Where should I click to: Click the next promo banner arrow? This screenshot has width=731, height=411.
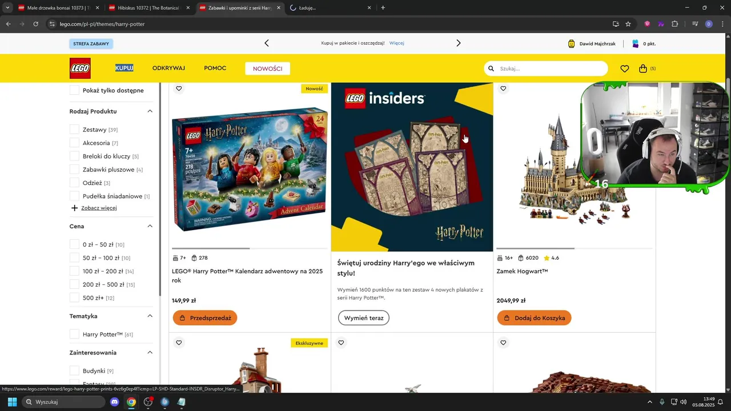click(458, 43)
